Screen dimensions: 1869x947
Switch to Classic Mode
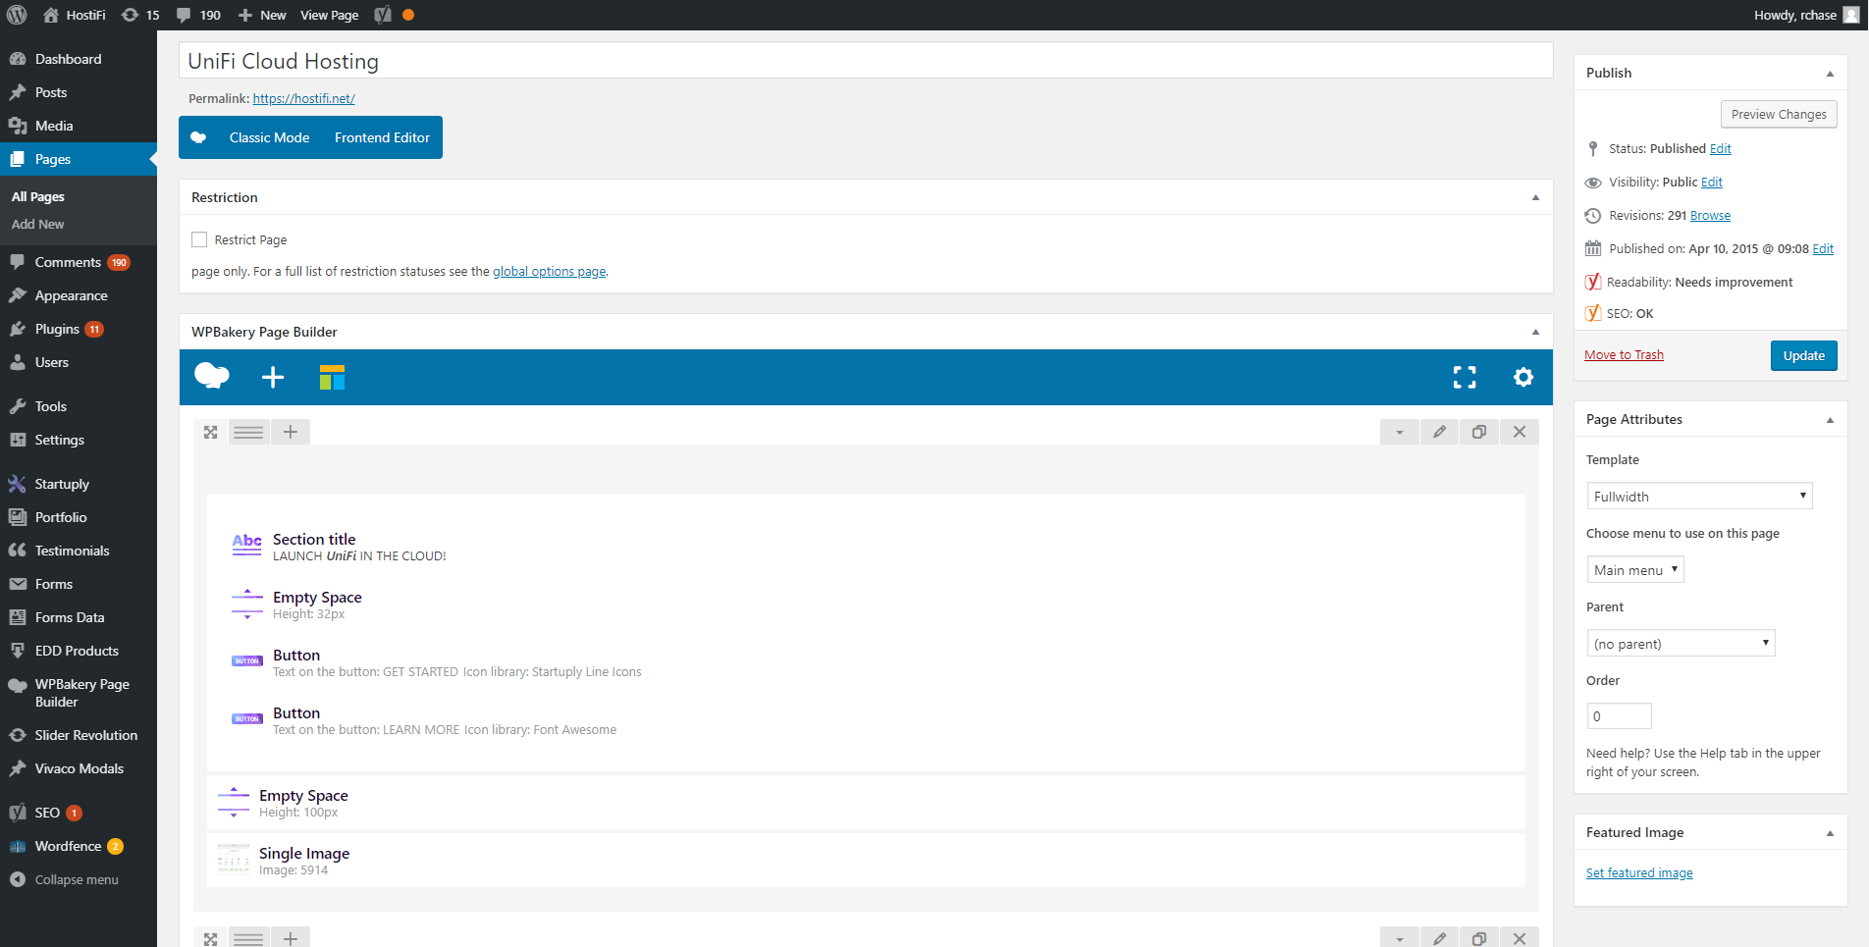pos(269,137)
